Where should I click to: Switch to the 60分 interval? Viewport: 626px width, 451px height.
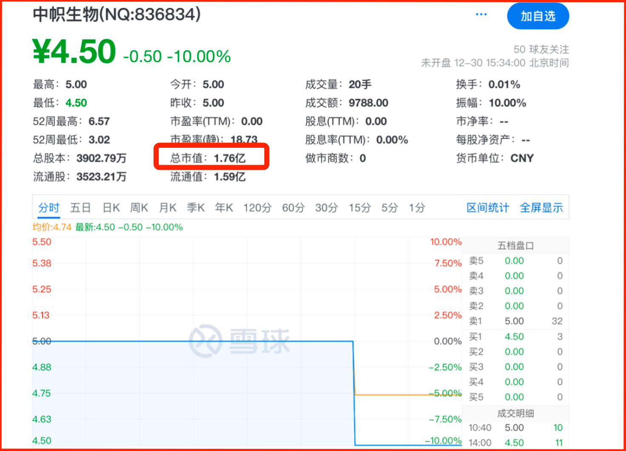pyautogui.click(x=293, y=208)
